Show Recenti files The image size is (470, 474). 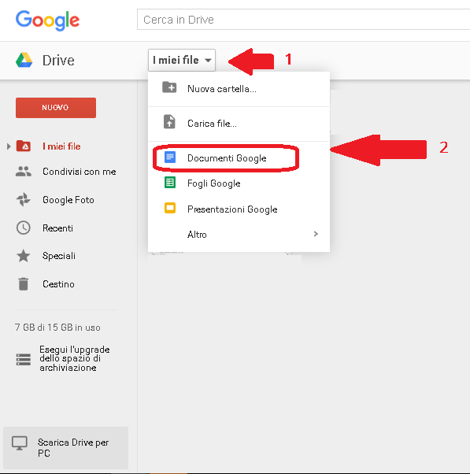pyautogui.click(x=57, y=228)
